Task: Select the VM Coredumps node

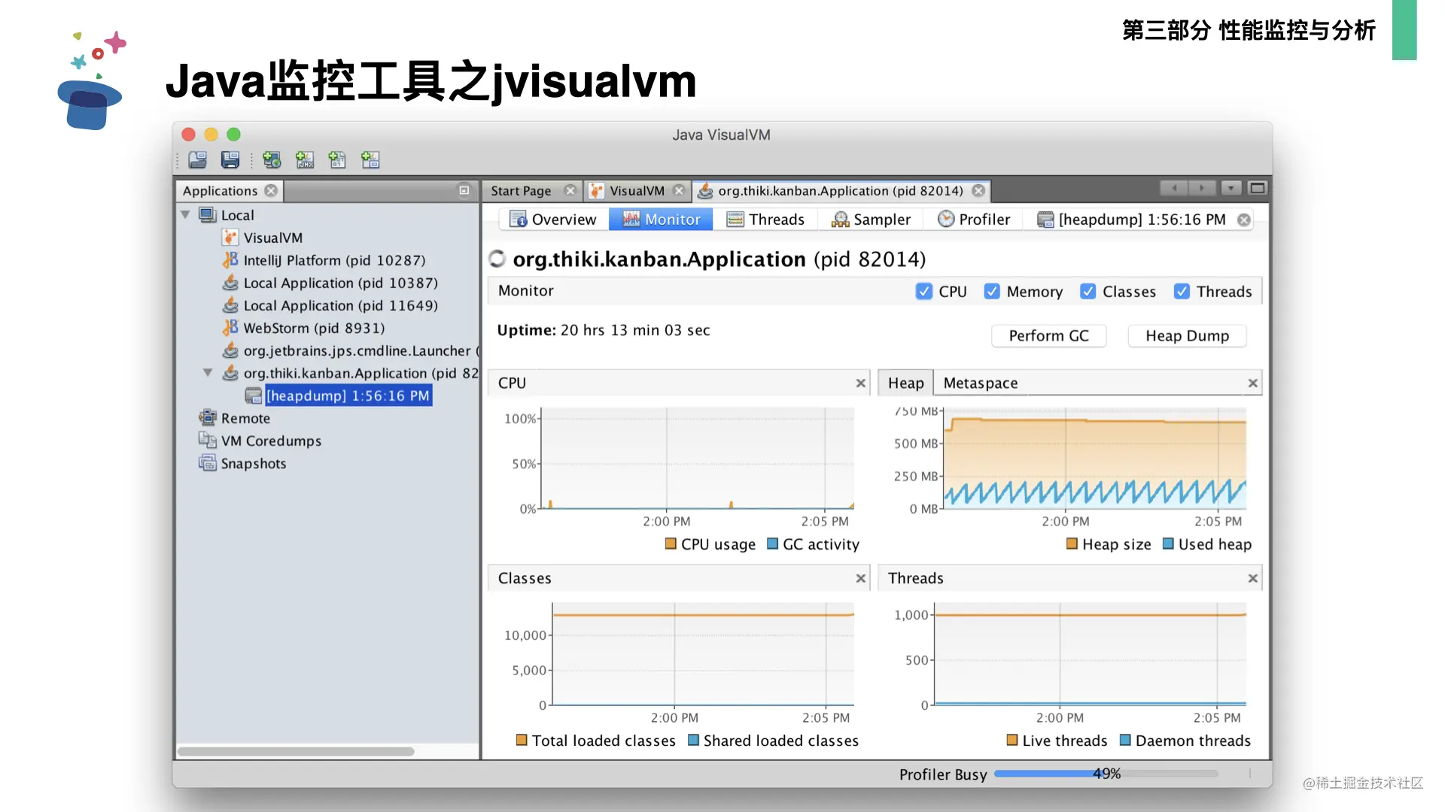Action: tap(271, 441)
